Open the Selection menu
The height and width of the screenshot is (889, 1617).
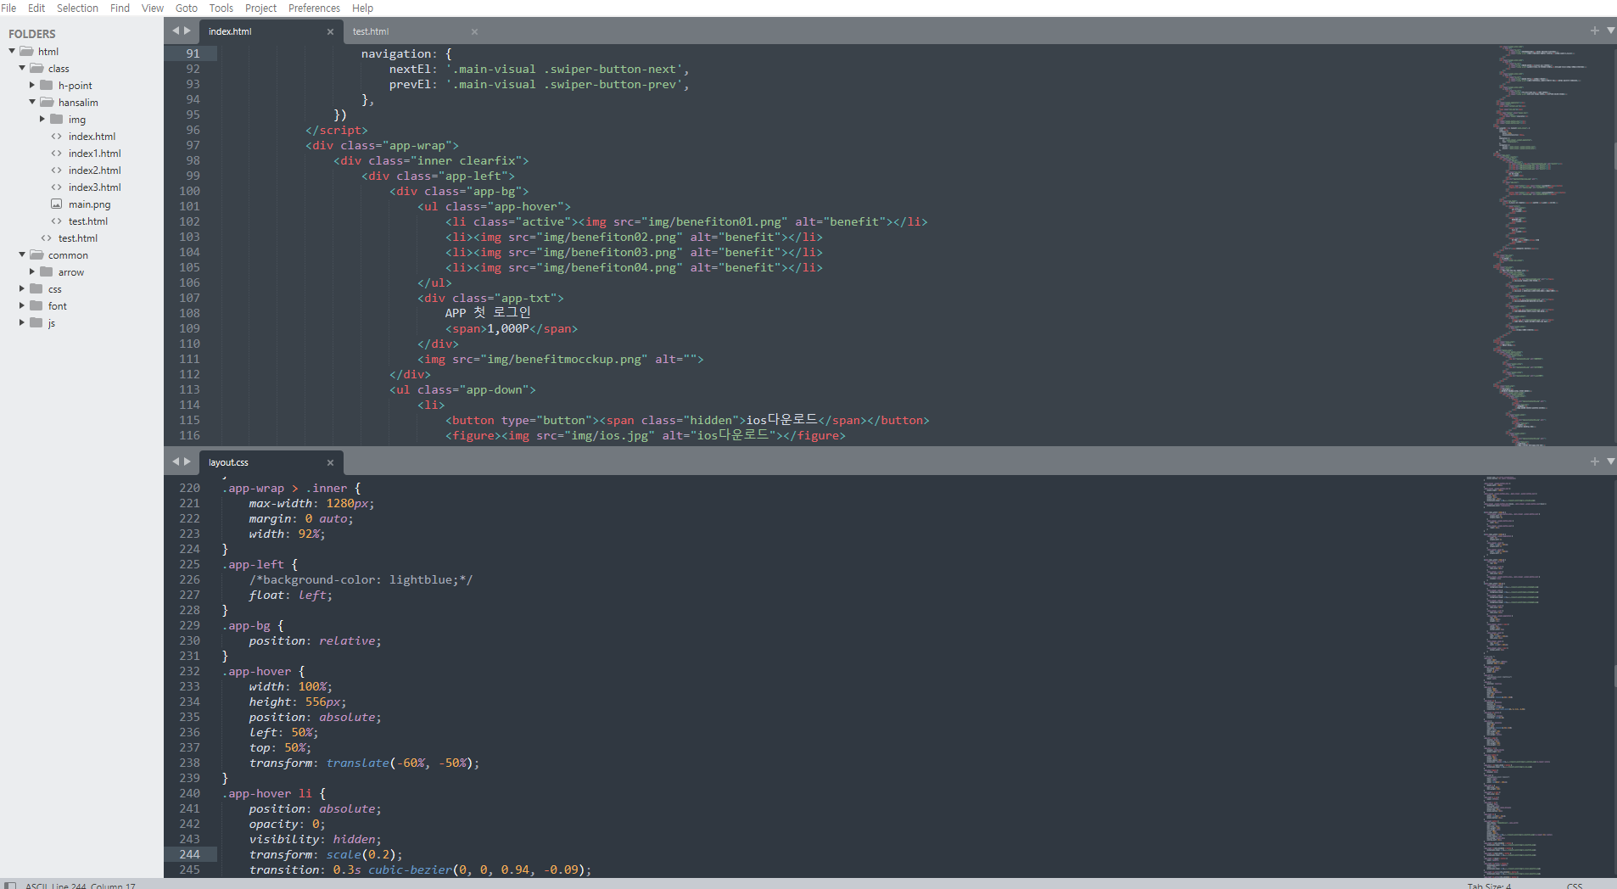tap(77, 8)
